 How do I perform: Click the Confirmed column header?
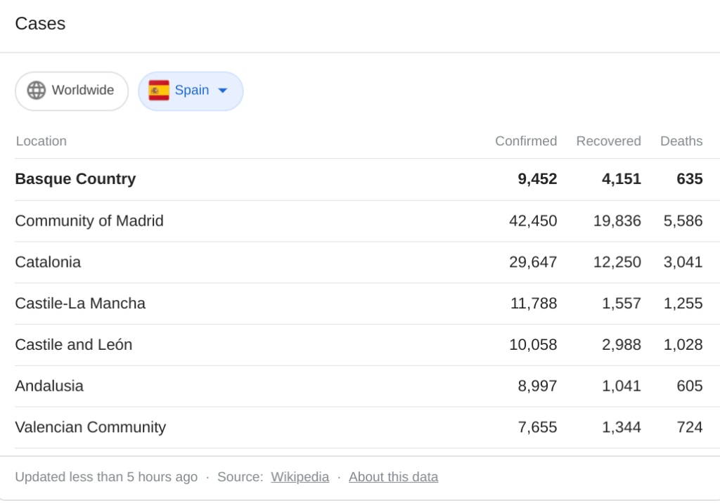[x=525, y=141]
